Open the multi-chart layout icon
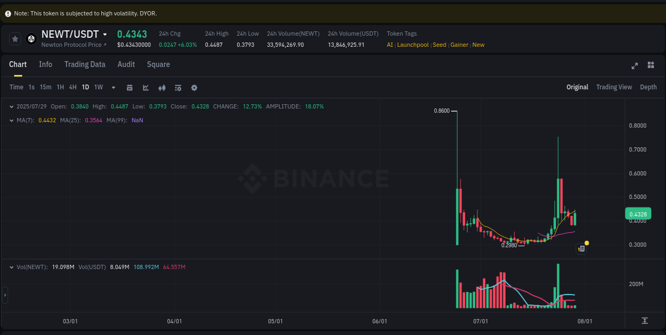666x335 pixels. pyautogui.click(x=651, y=65)
